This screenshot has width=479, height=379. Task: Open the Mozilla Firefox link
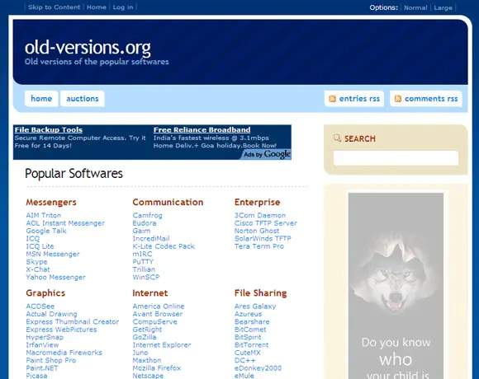(x=157, y=368)
